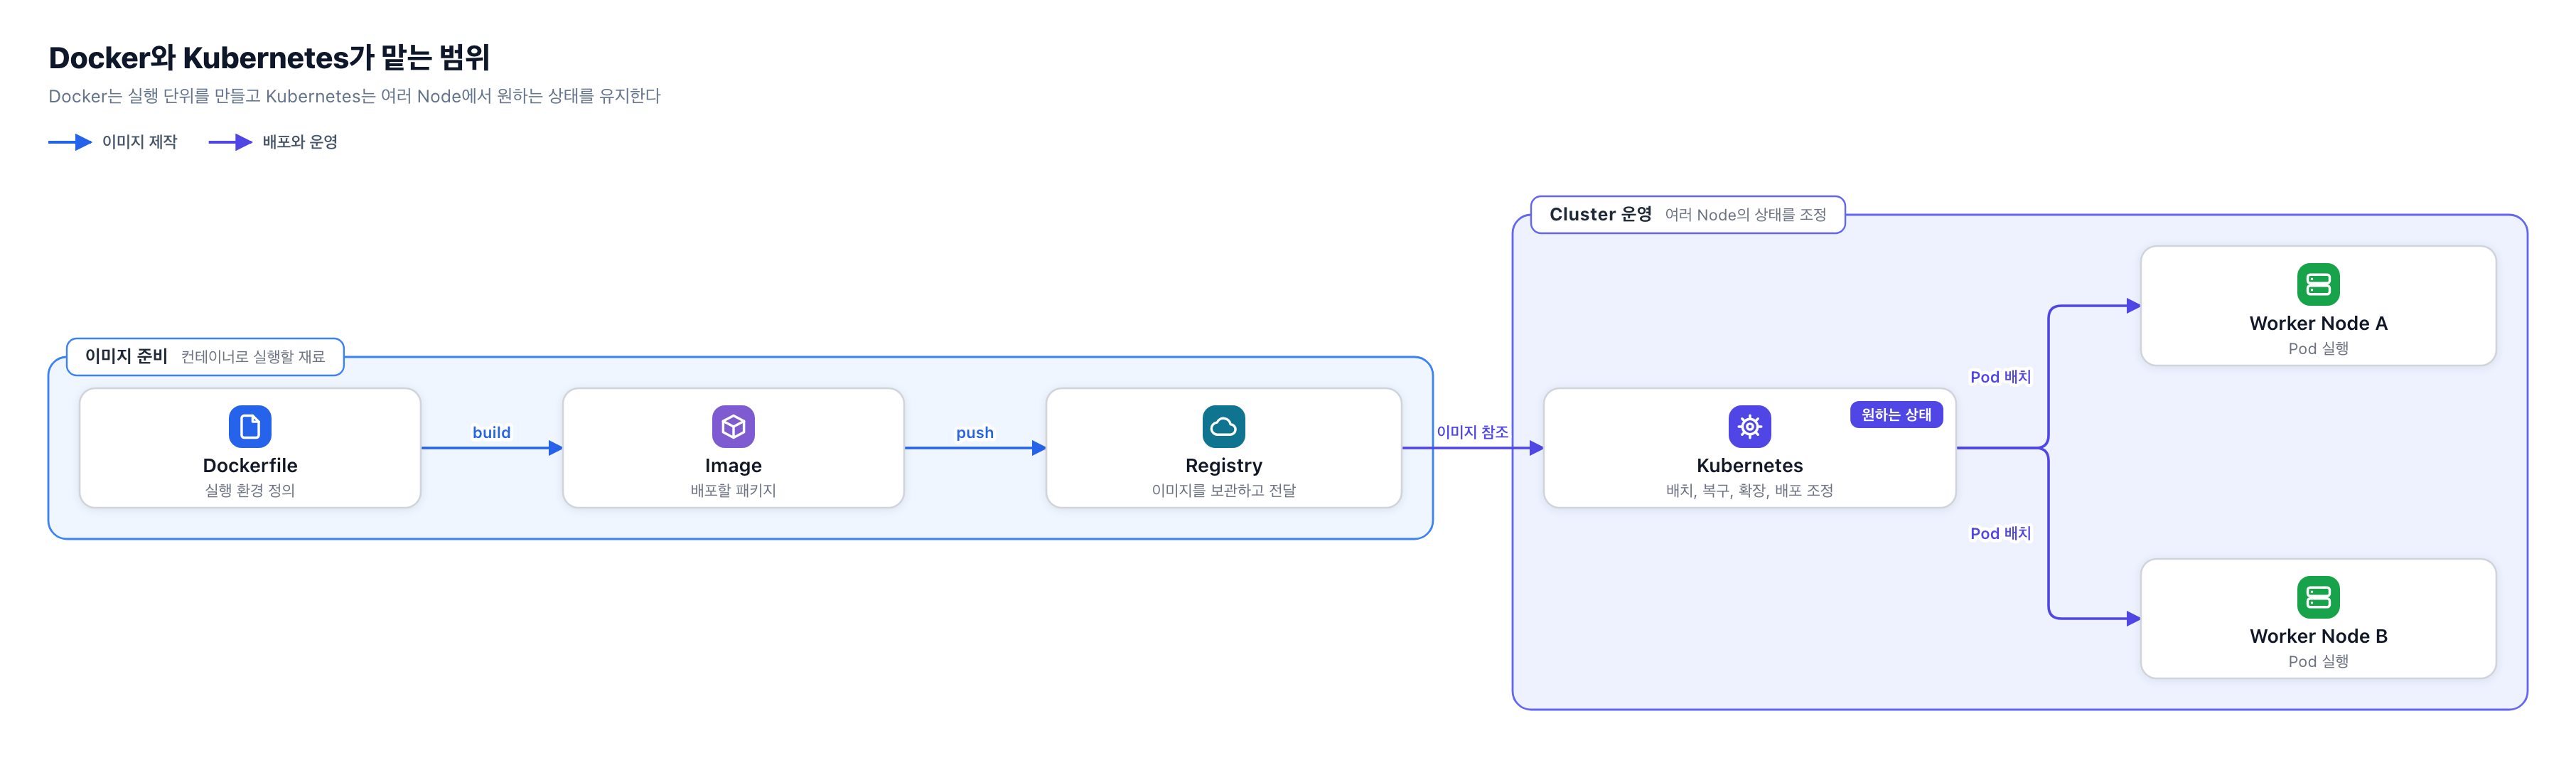Select the 원하는 상태 badge
Viewport: 2576px width, 758px height.
[1896, 414]
